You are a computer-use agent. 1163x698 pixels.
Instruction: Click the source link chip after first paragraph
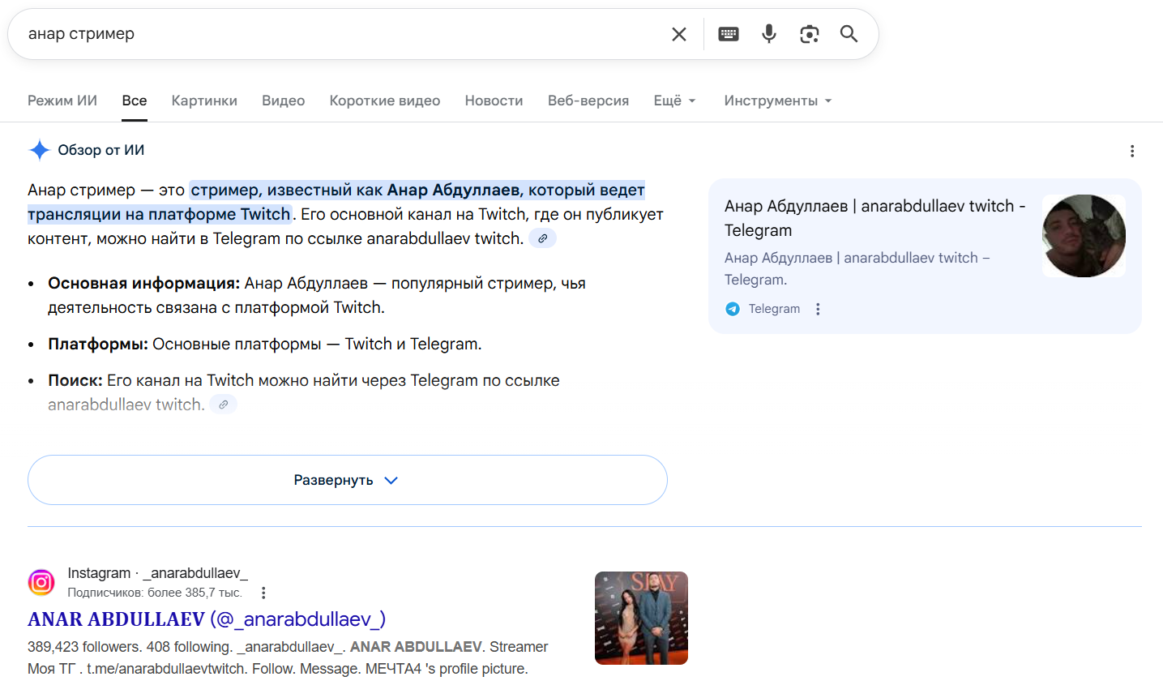pyautogui.click(x=542, y=238)
